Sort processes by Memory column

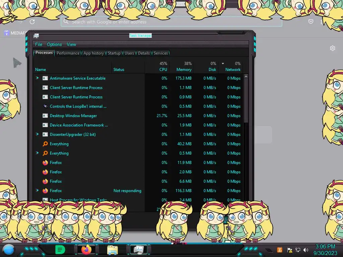pos(184,70)
